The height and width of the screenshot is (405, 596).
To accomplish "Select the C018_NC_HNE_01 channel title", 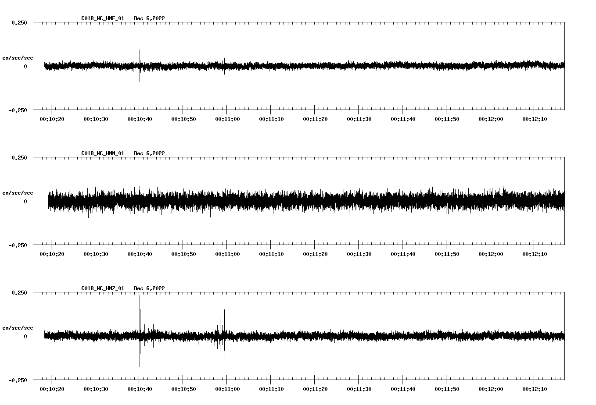I will click(102, 18).
